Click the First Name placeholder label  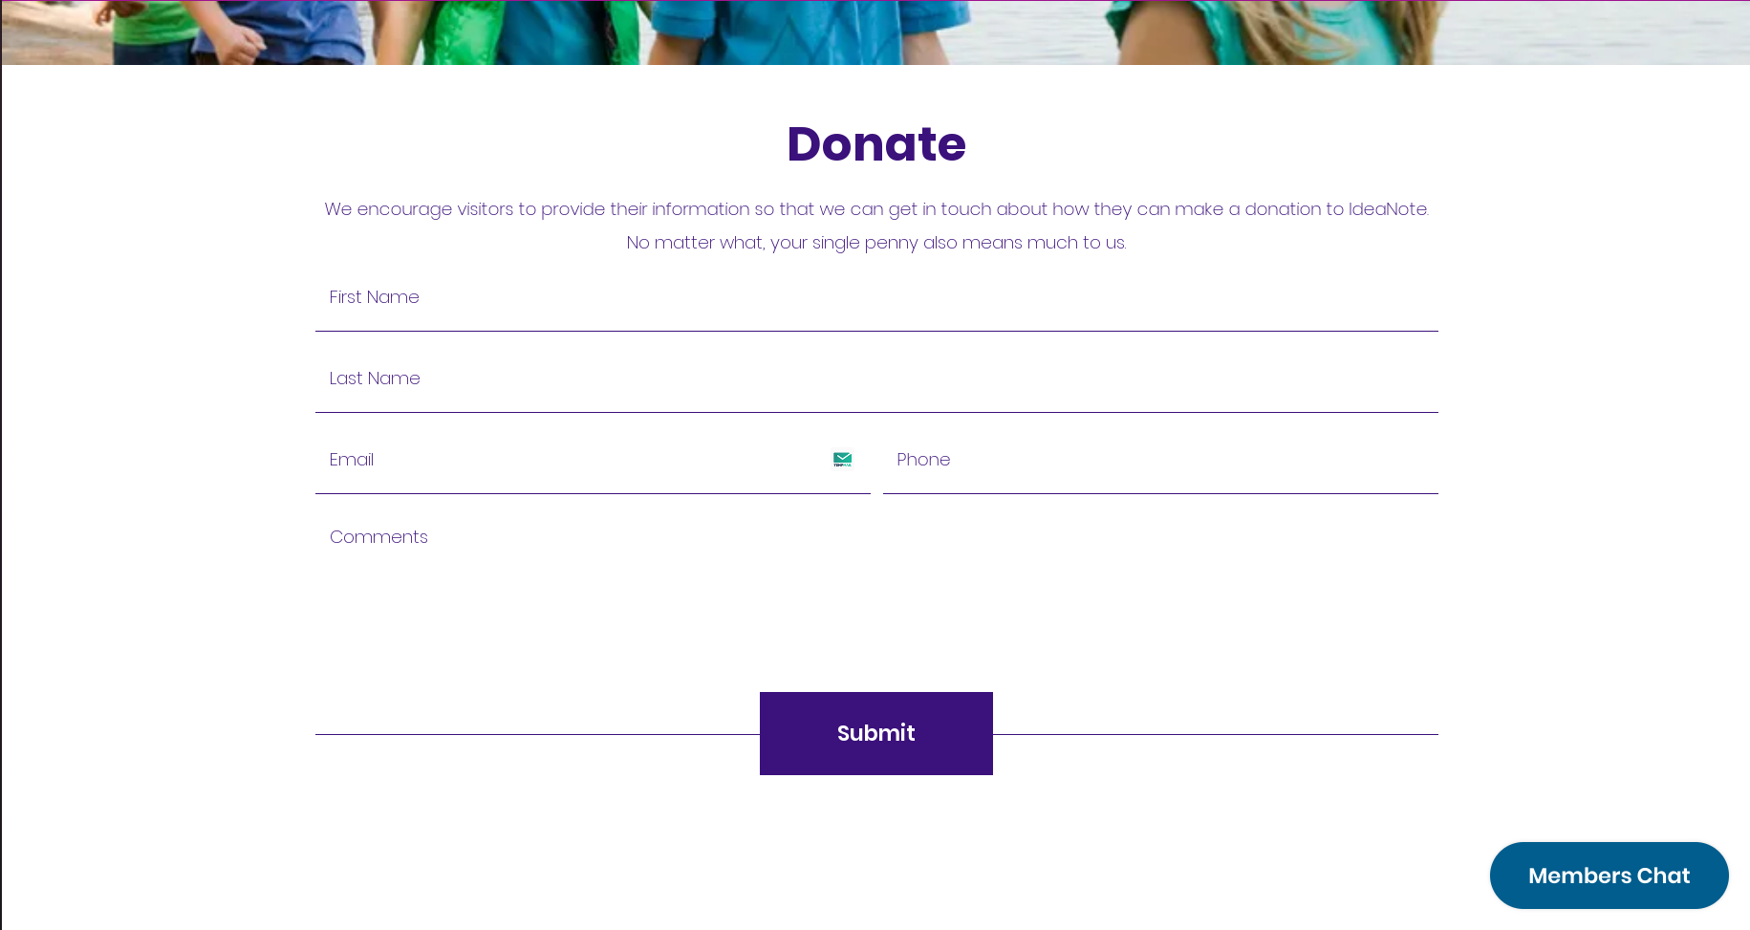(375, 297)
